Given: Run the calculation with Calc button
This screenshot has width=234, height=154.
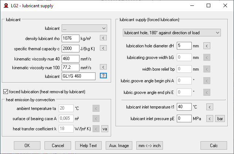Looking at the screenshot, I should pos(214,145).
